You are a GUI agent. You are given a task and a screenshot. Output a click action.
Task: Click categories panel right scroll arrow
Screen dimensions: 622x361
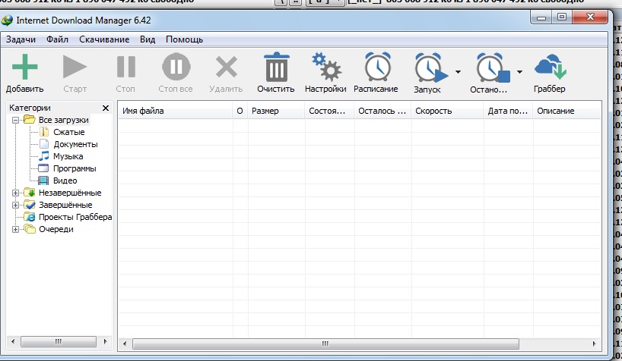tap(105, 341)
